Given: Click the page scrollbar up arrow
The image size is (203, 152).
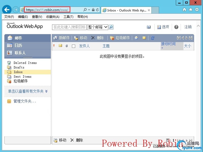Looking at the screenshot, I should [198, 26].
